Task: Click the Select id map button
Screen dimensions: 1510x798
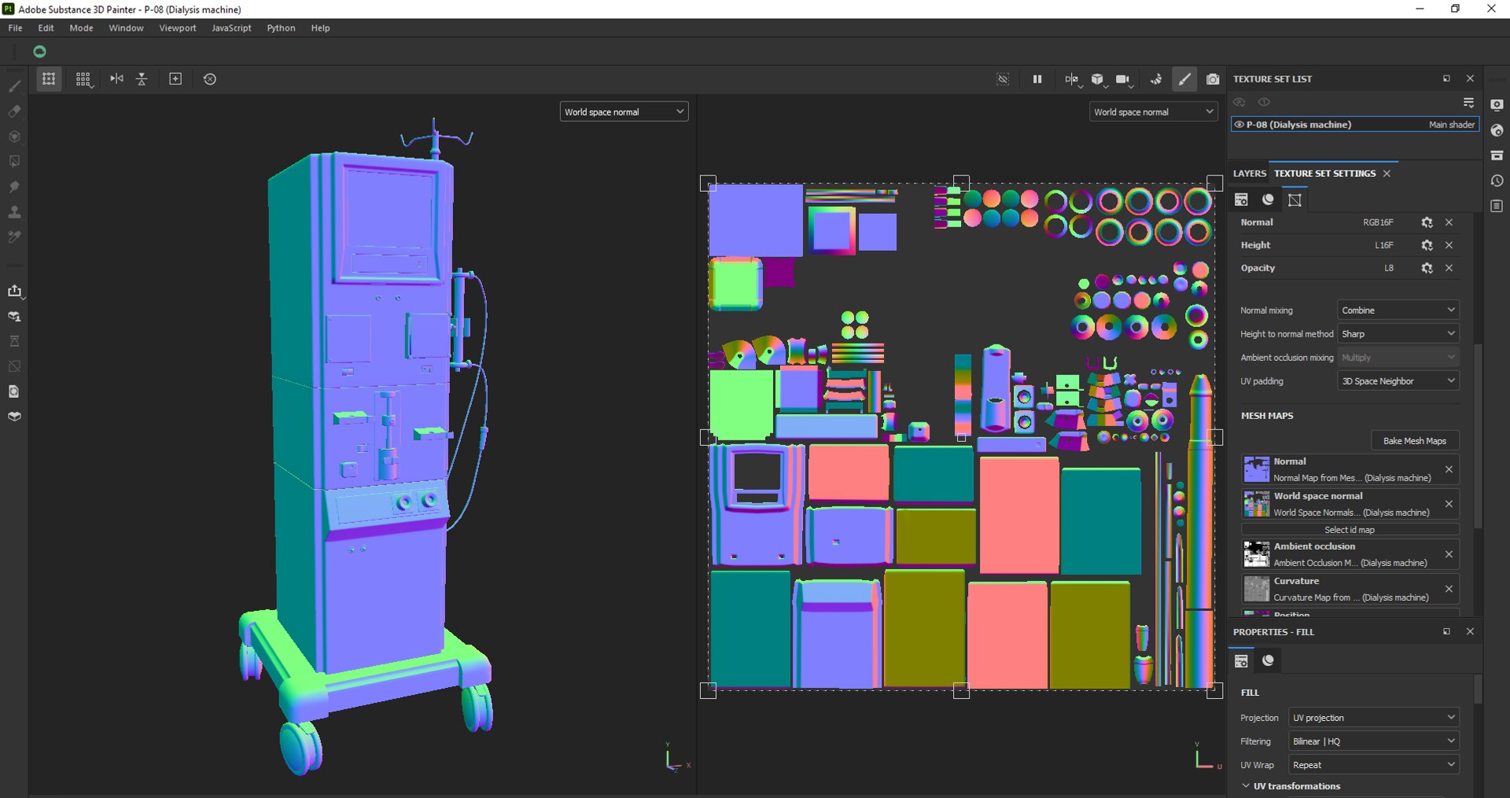Action: (1350, 530)
